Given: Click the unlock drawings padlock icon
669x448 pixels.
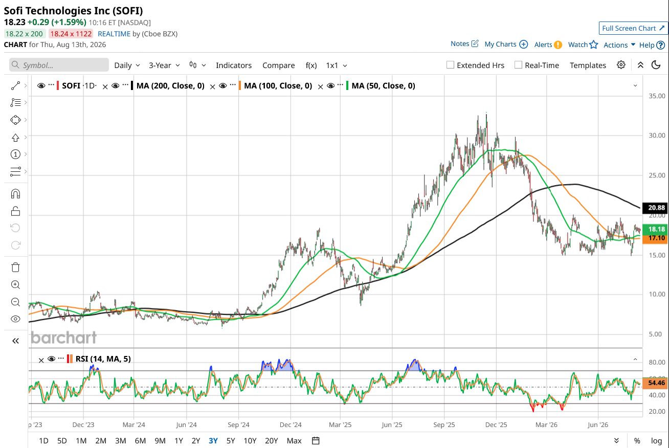Looking at the screenshot, I should pos(15,211).
